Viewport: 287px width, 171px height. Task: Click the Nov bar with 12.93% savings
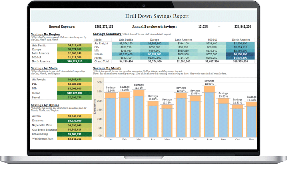pyautogui.click(x=251, y=120)
